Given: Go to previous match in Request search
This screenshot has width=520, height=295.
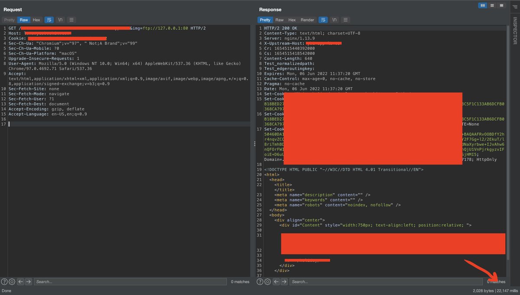Looking at the screenshot, I should [x=20, y=282].
